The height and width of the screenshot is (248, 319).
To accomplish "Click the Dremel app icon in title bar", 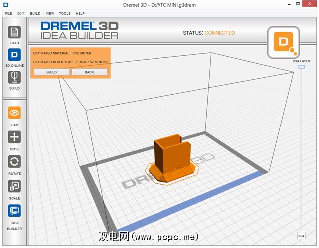I will click(6, 5).
